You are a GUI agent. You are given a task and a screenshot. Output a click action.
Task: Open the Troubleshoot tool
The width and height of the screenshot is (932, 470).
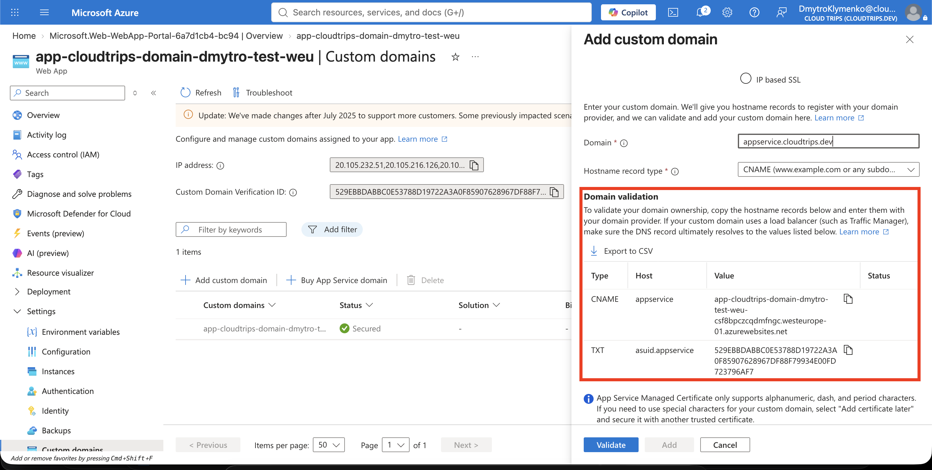pyautogui.click(x=262, y=93)
